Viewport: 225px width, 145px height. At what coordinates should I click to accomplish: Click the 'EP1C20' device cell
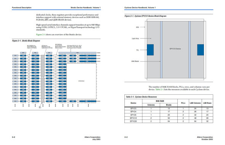(x=133, y=121)
